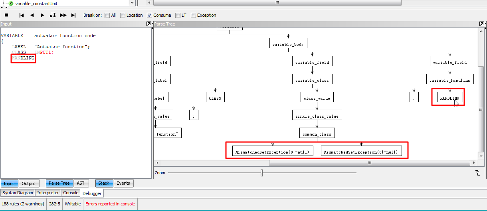Click the Writable status indicator
Viewport: 487px width, 211px height.
[x=73, y=204]
